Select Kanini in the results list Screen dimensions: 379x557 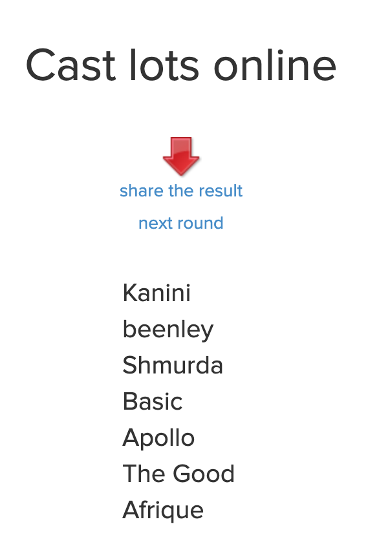click(157, 293)
